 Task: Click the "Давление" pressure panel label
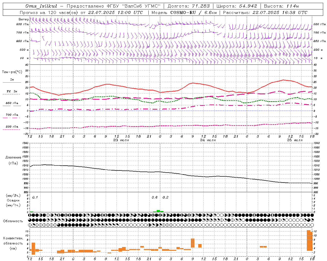pyautogui.click(x=13, y=158)
